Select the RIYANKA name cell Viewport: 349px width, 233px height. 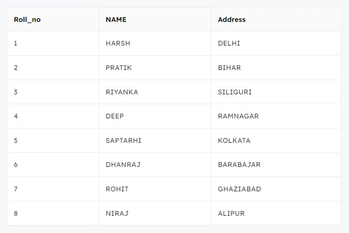[x=122, y=92]
